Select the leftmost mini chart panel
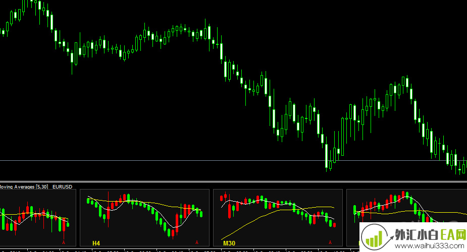 coord(38,217)
